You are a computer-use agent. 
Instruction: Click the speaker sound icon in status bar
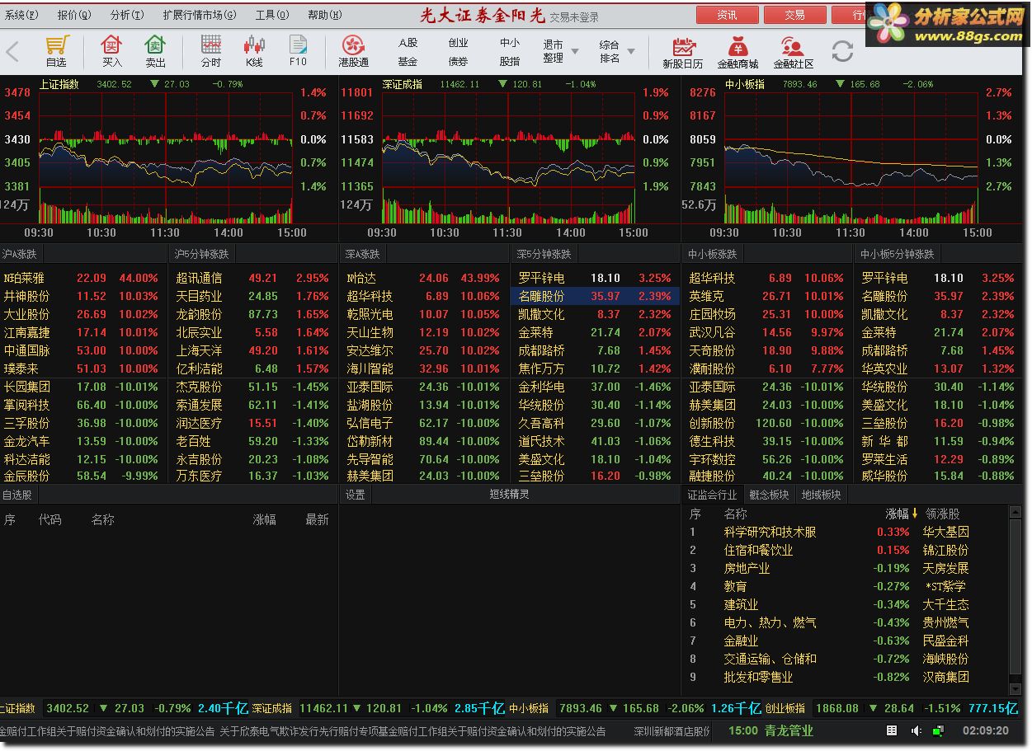pyautogui.click(x=917, y=730)
